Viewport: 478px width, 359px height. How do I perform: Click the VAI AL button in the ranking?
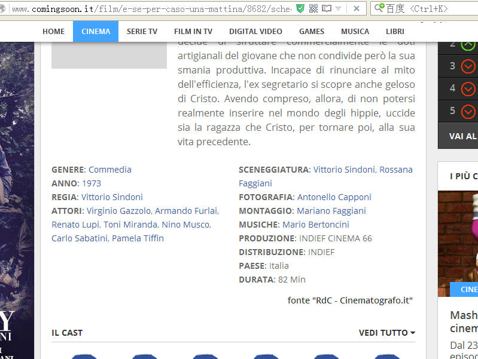458,136
